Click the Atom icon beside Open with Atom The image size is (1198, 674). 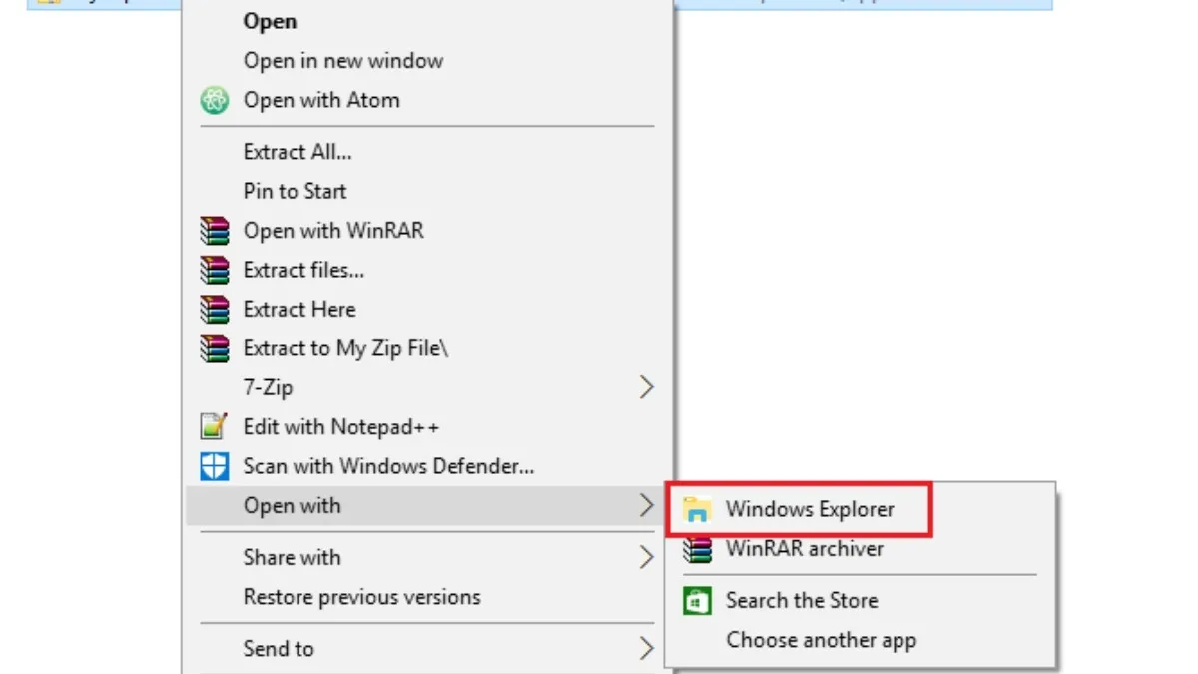pos(214,100)
